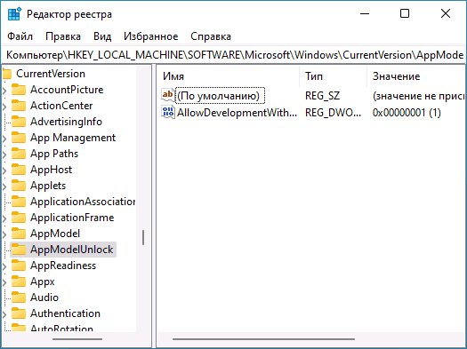The width and height of the screenshot is (467, 349).
Task: Click the AppHost folder icon
Action: pyautogui.click(x=19, y=170)
